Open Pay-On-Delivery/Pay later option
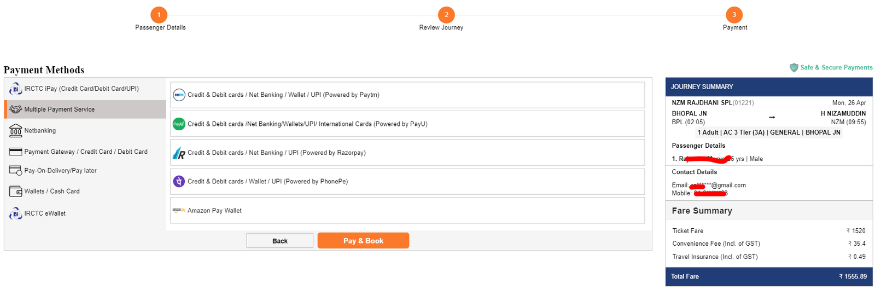The height and width of the screenshot is (295, 875). point(60,171)
